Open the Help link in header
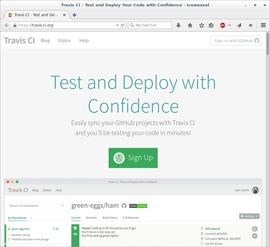 point(84,41)
